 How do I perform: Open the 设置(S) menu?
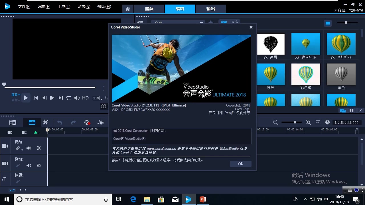click(x=84, y=7)
